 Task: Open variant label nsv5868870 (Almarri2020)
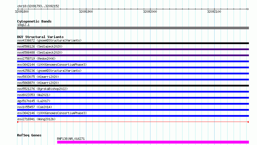point(38,83)
